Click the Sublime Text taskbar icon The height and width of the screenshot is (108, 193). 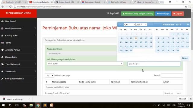[45, 105]
